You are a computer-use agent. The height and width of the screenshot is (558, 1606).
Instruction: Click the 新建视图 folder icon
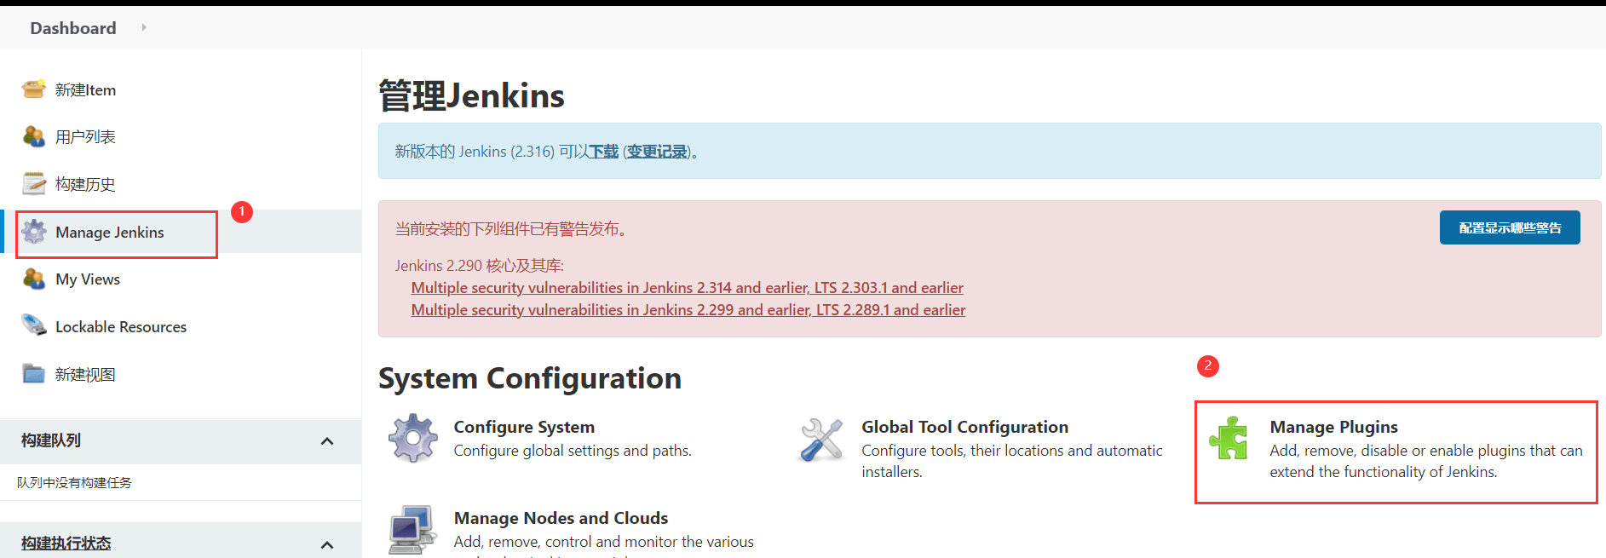pos(34,373)
